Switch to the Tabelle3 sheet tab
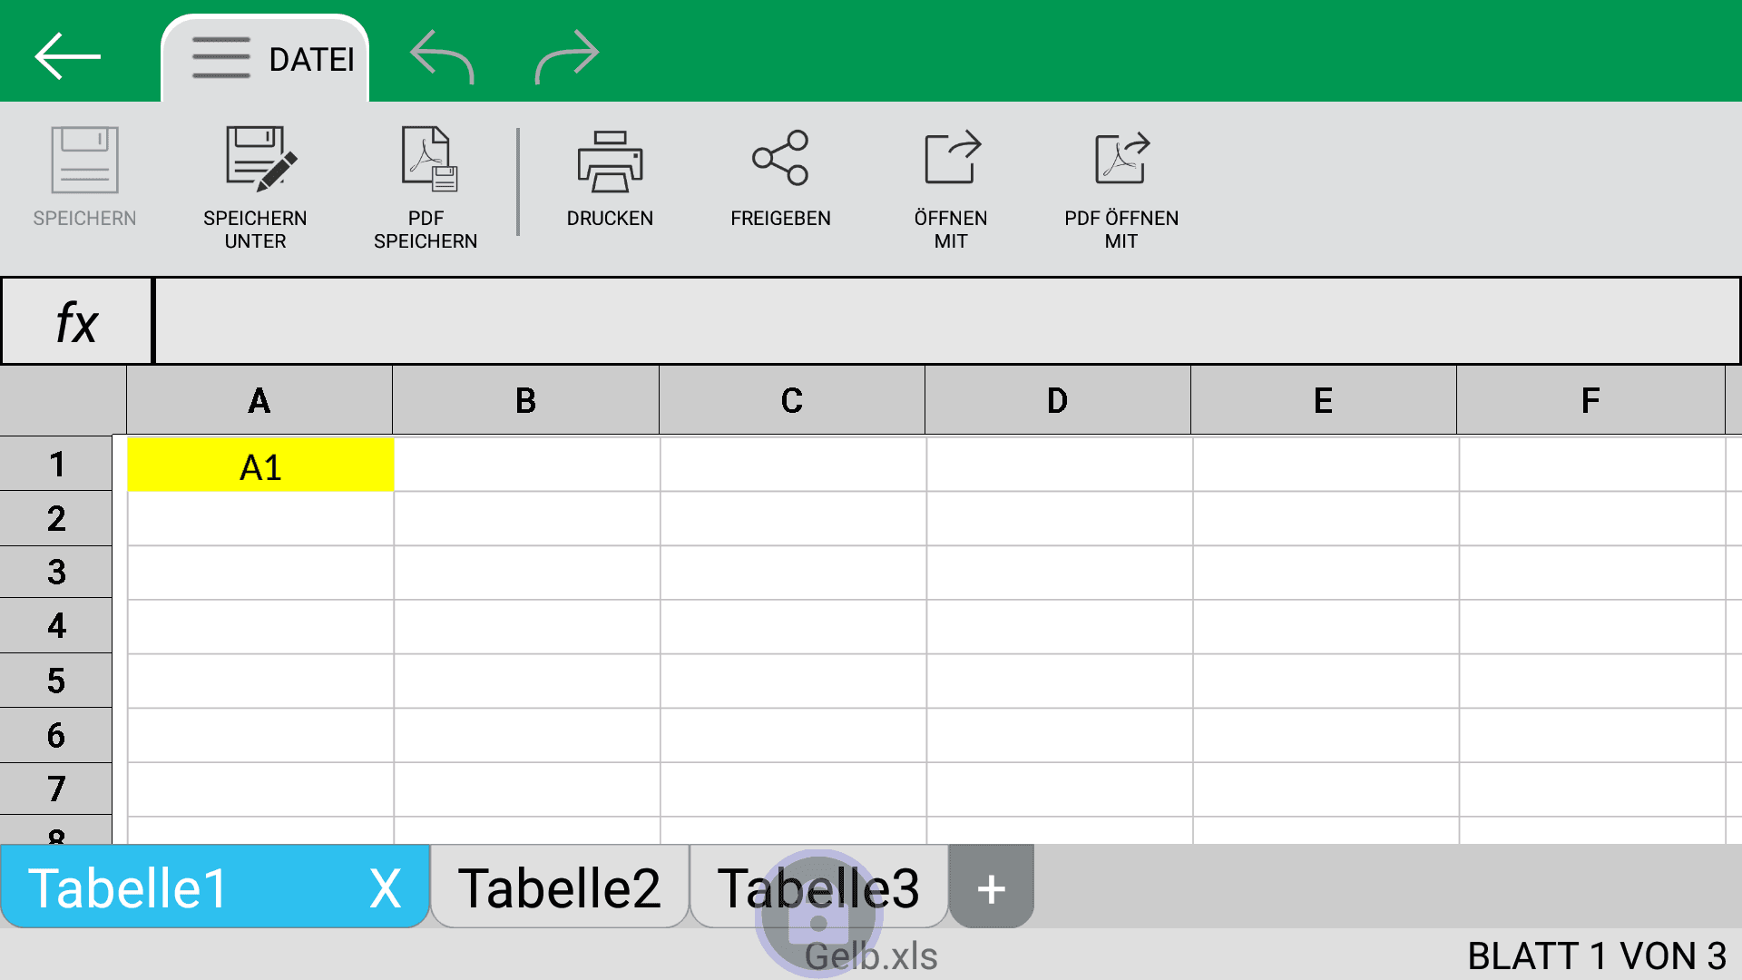Screen dimensions: 1742x980 [x=819, y=887]
